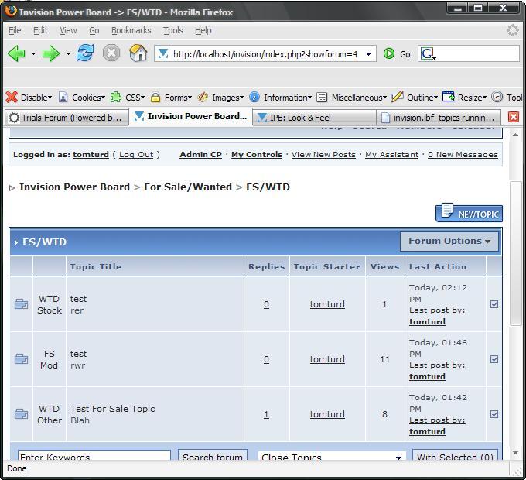The height and width of the screenshot is (480, 526).
Task: Click the NEWTOPIC button
Action: coord(469,213)
